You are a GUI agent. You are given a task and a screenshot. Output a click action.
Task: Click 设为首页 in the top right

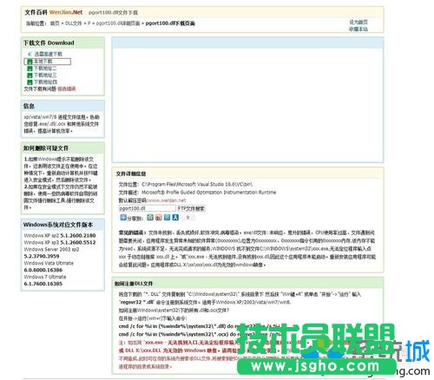358,23
